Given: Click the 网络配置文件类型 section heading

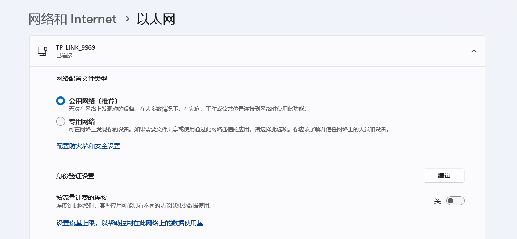Looking at the screenshot, I should pyautogui.click(x=82, y=78).
